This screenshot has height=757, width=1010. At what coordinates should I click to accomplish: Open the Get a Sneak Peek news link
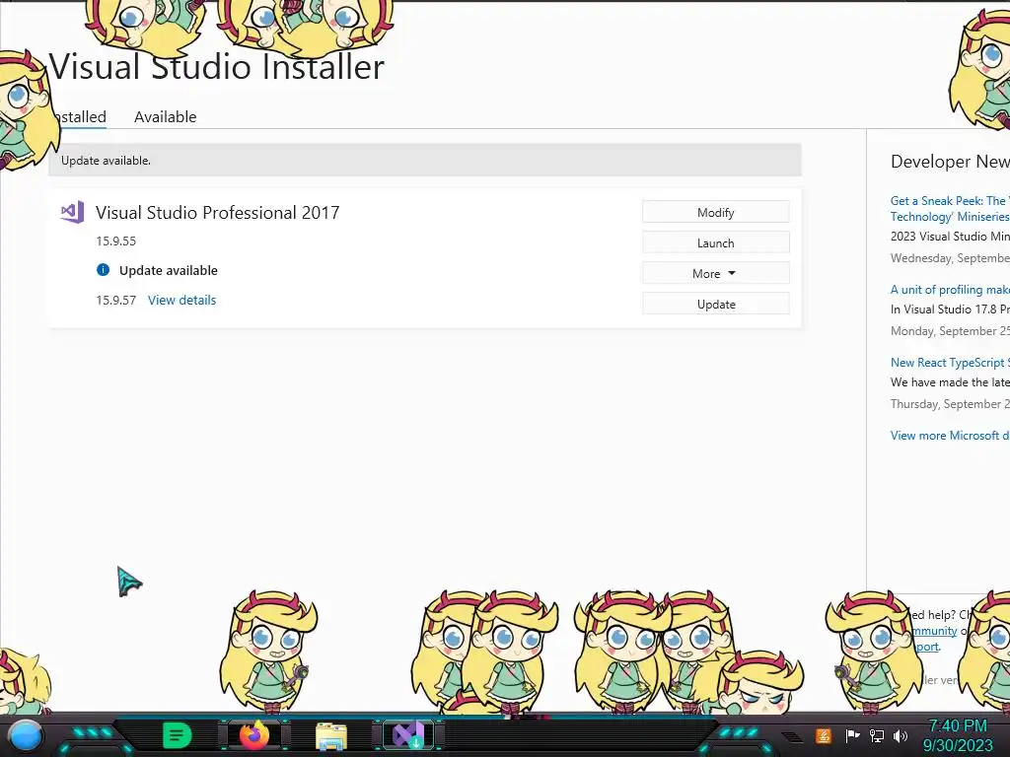[x=950, y=209]
